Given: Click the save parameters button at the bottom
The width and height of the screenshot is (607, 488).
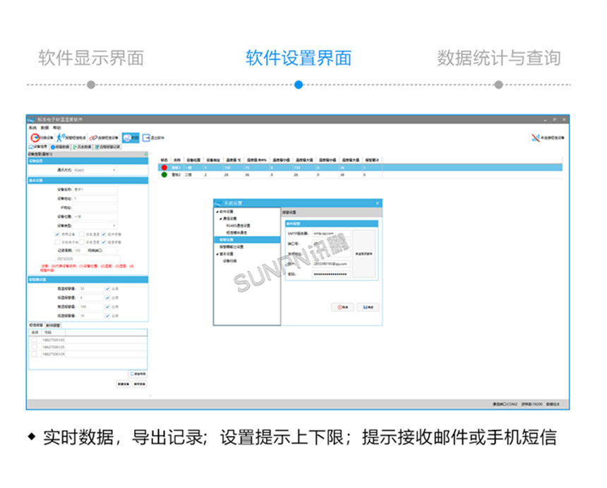Looking at the screenshot, I should point(140,382).
